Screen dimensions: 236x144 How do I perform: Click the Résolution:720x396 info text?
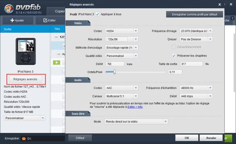pyautogui.click(x=17, y=102)
